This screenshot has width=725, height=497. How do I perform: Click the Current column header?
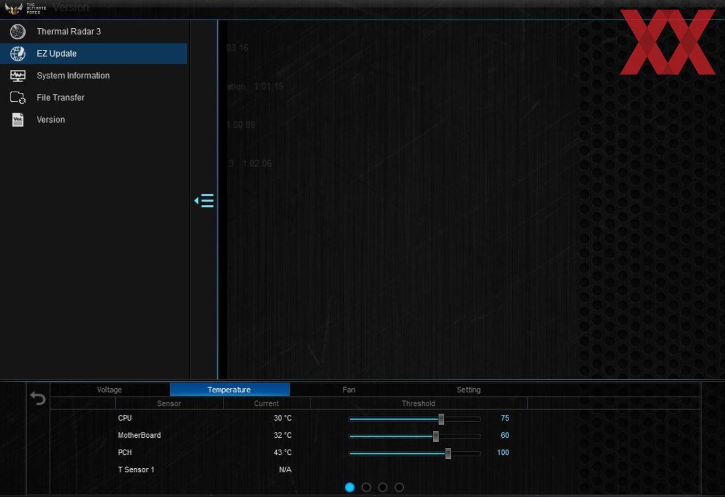tap(267, 404)
